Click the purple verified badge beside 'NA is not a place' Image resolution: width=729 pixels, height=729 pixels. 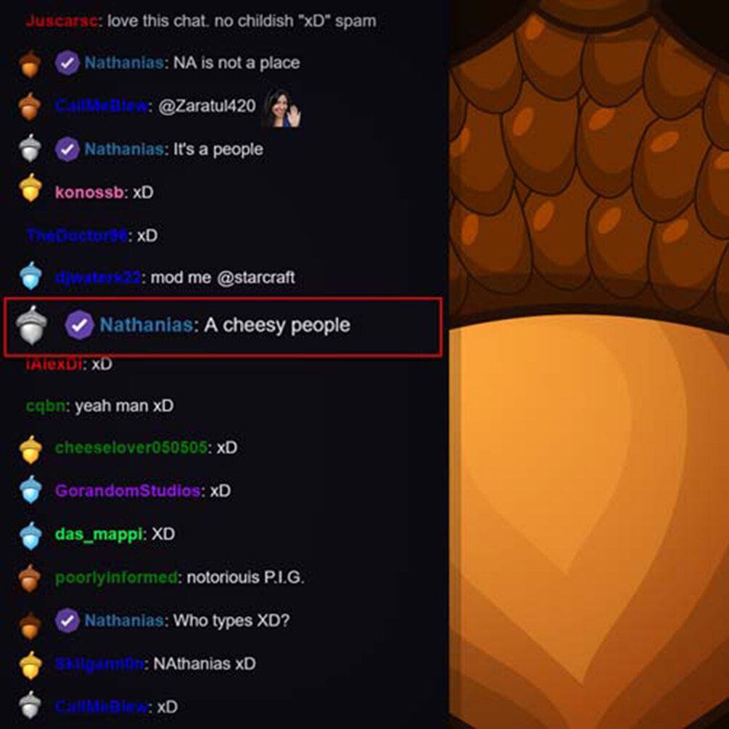click(67, 63)
